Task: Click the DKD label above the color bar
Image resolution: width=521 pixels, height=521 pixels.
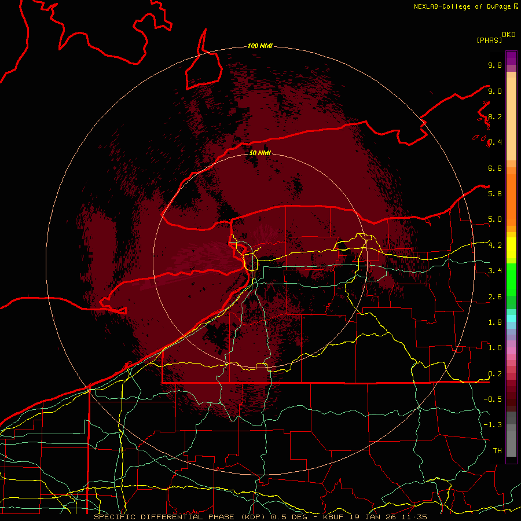Action: pyautogui.click(x=509, y=35)
